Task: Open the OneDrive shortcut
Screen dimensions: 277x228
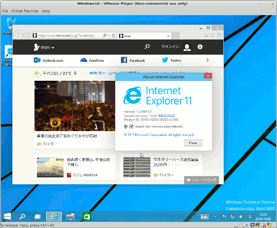Action: [92, 60]
